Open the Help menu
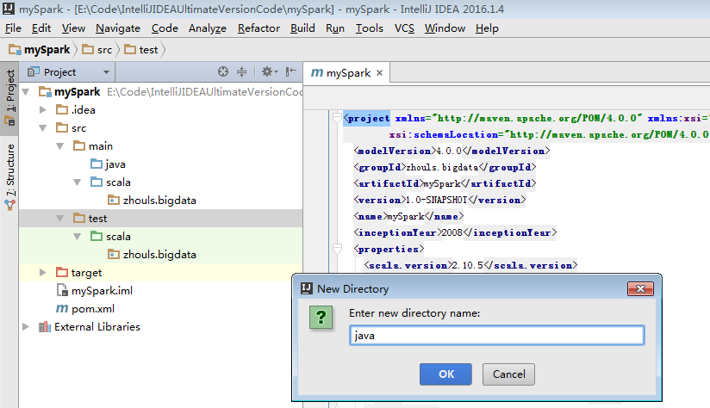 (x=487, y=28)
